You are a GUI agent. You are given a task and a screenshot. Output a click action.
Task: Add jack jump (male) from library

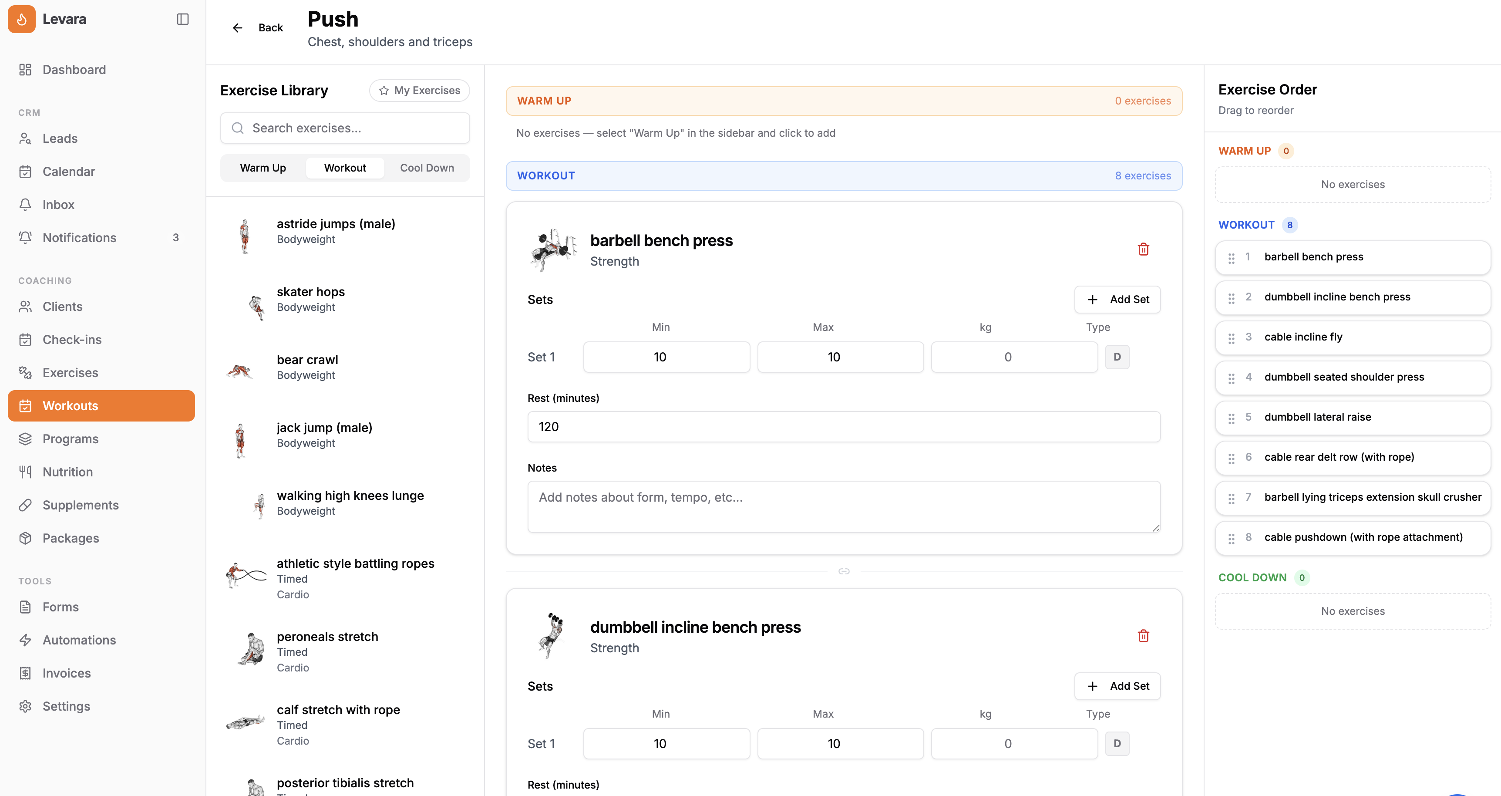pos(345,439)
